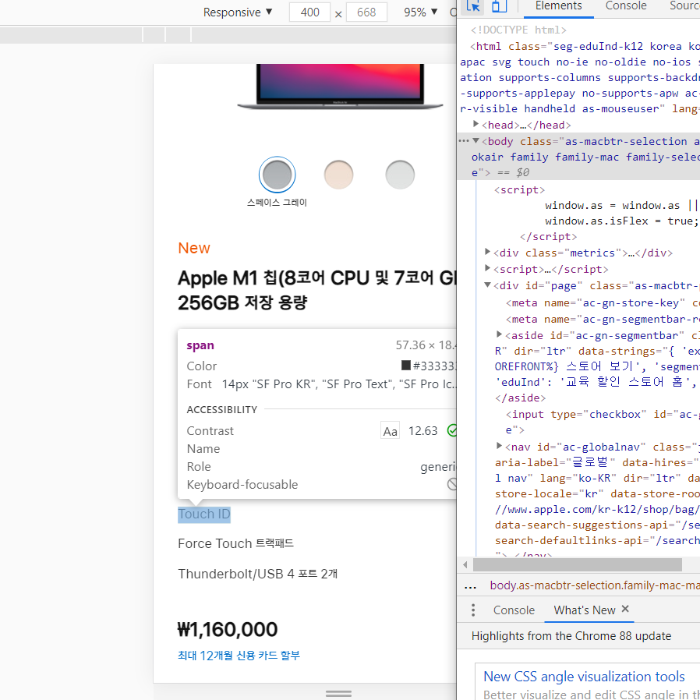Open the 12-month card installment link

point(239,656)
